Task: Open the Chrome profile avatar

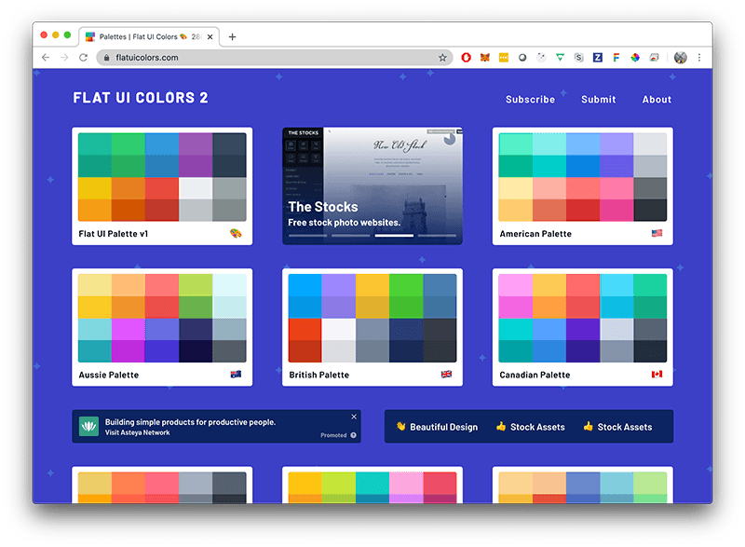Action: (681, 58)
